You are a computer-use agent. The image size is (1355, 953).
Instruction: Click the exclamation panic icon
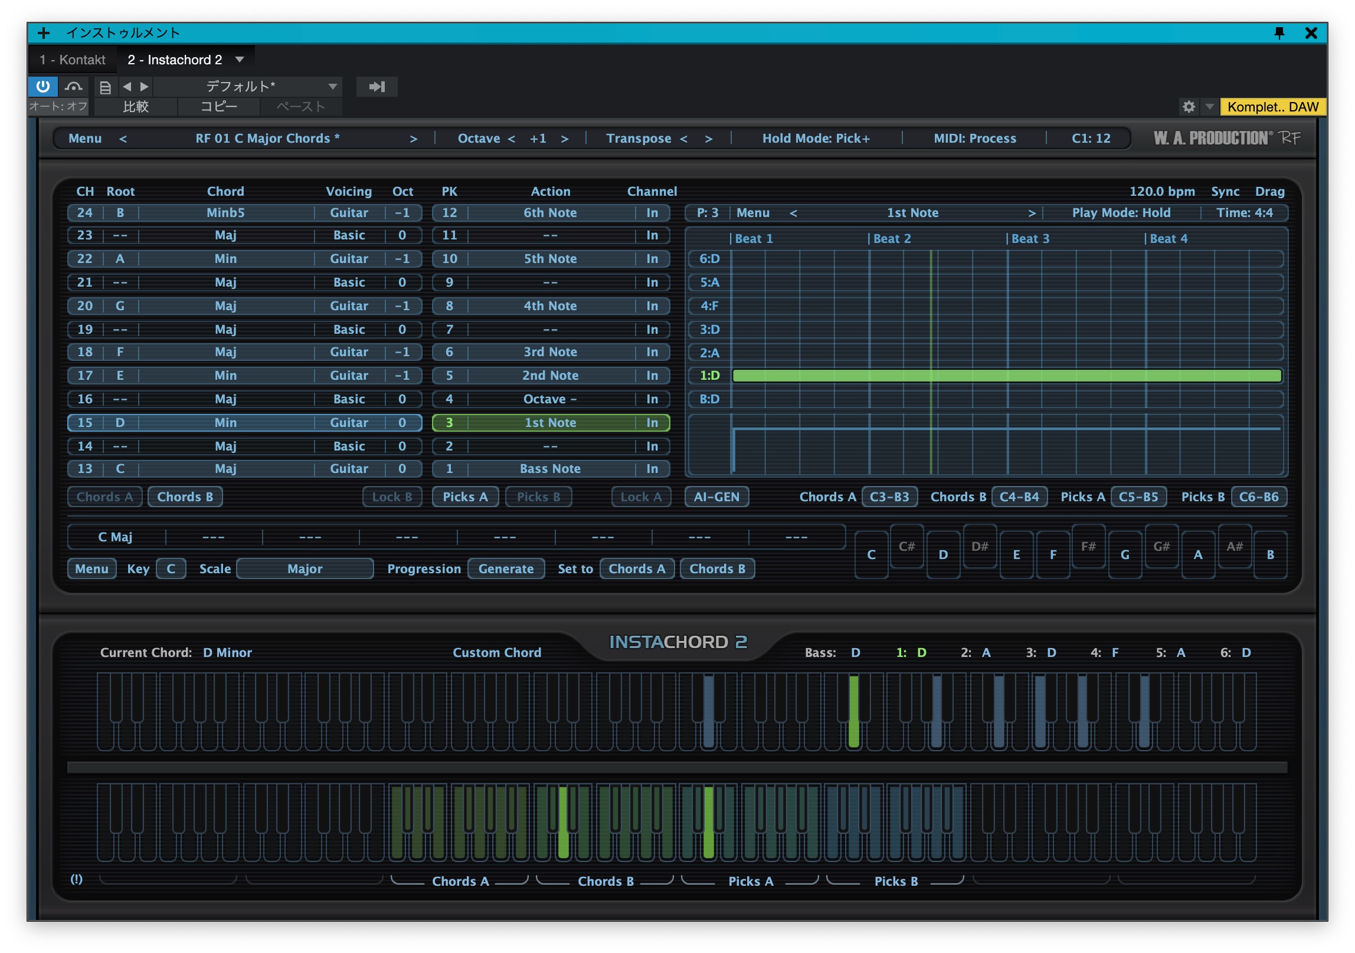(x=77, y=879)
